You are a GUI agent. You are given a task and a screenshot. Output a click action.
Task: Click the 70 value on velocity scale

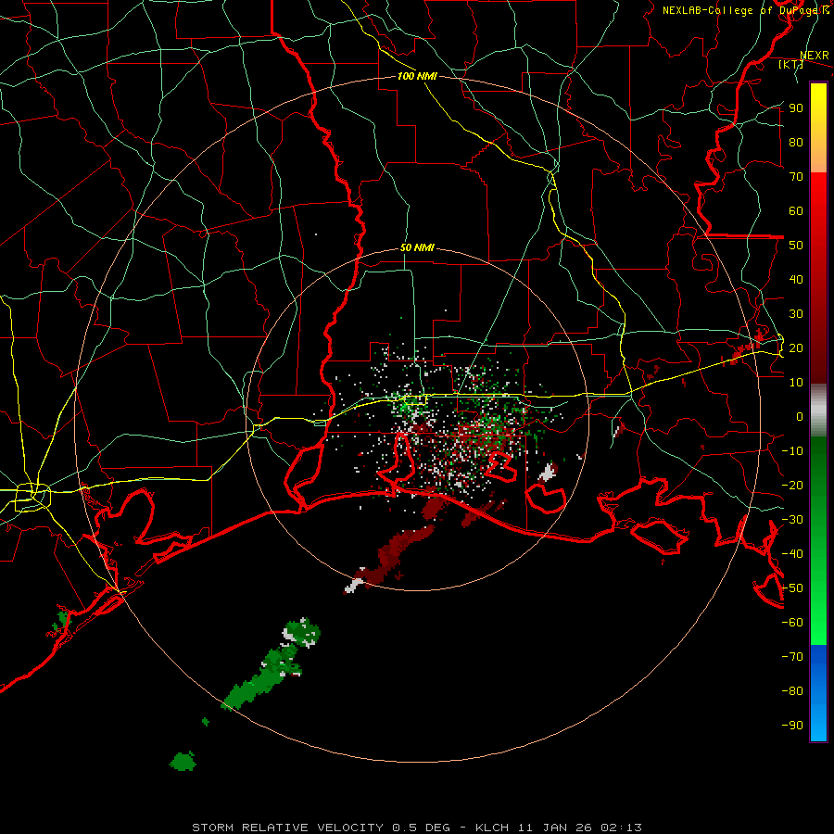point(796,177)
